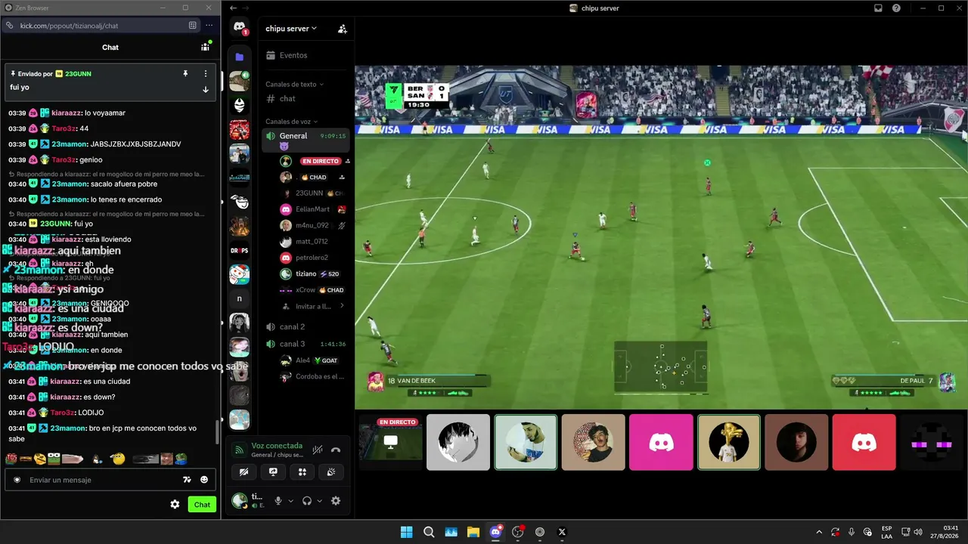Select user xCrow in voice channel

pyautogui.click(x=312, y=290)
